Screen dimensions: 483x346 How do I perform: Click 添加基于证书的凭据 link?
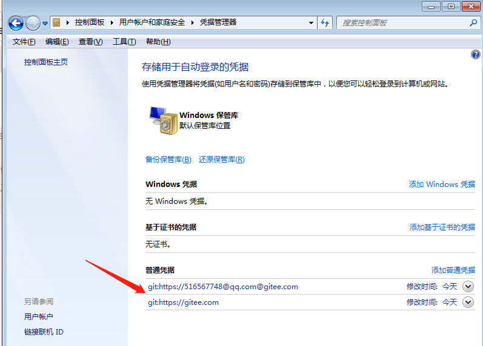tap(442, 227)
